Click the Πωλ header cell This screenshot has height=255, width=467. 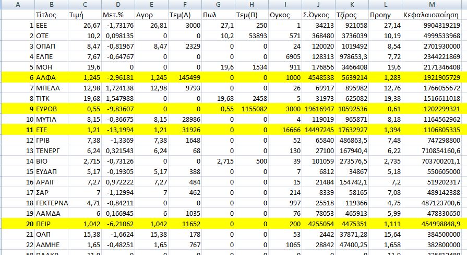click(218, 15)
